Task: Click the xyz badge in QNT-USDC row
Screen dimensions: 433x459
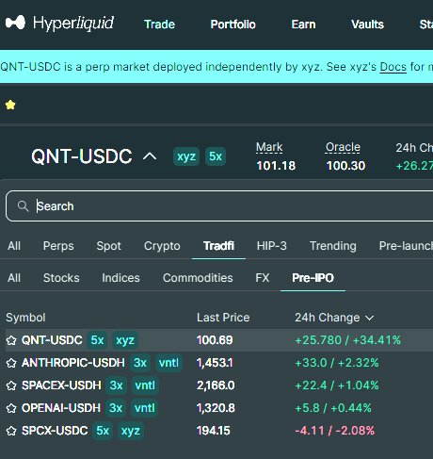Action: 125,340
